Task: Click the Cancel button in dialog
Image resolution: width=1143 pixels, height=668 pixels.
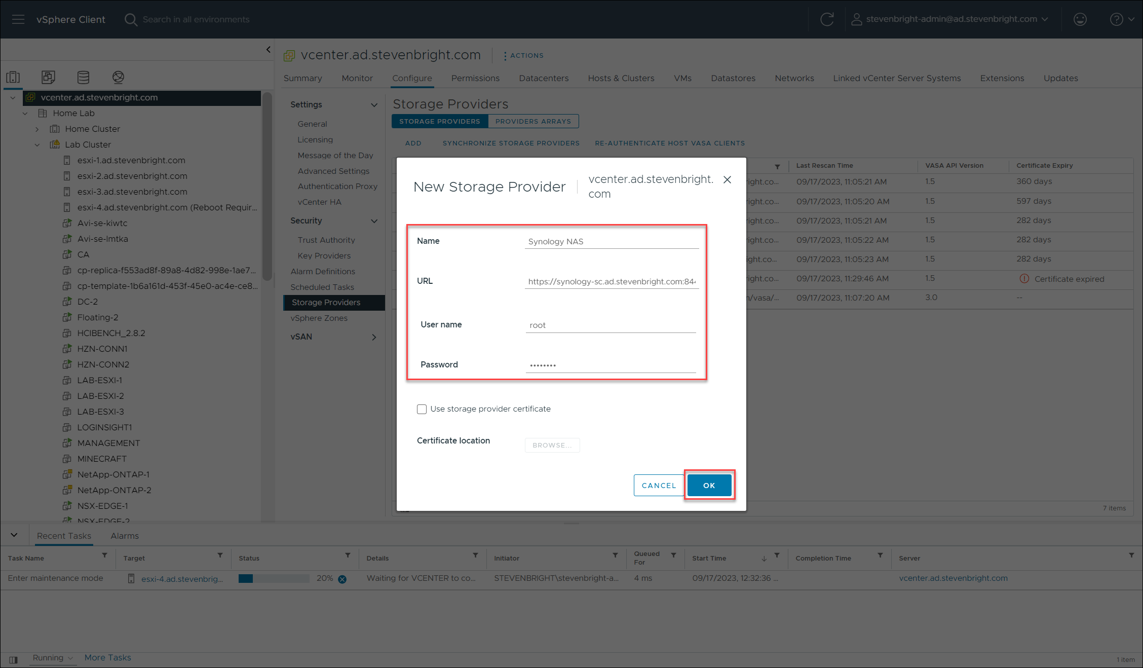Action: click(659, 485)
